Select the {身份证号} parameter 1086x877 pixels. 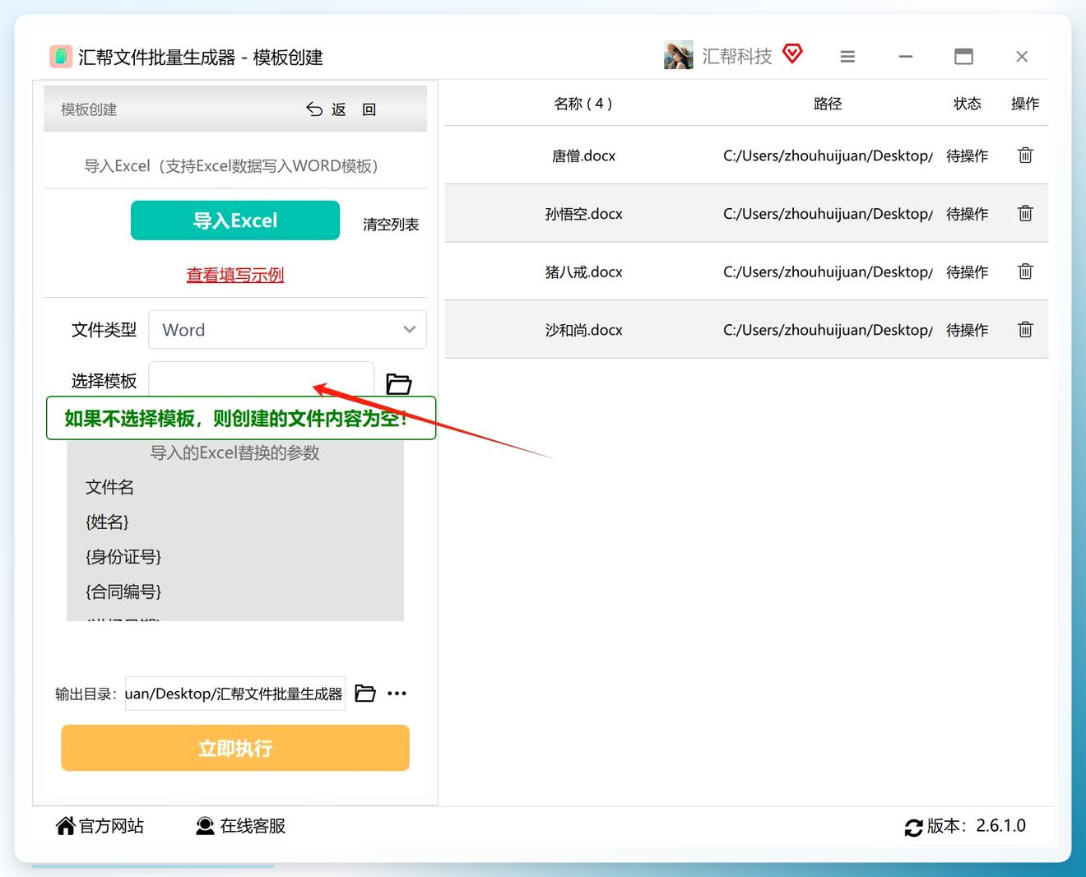click(x=123, y=557)
